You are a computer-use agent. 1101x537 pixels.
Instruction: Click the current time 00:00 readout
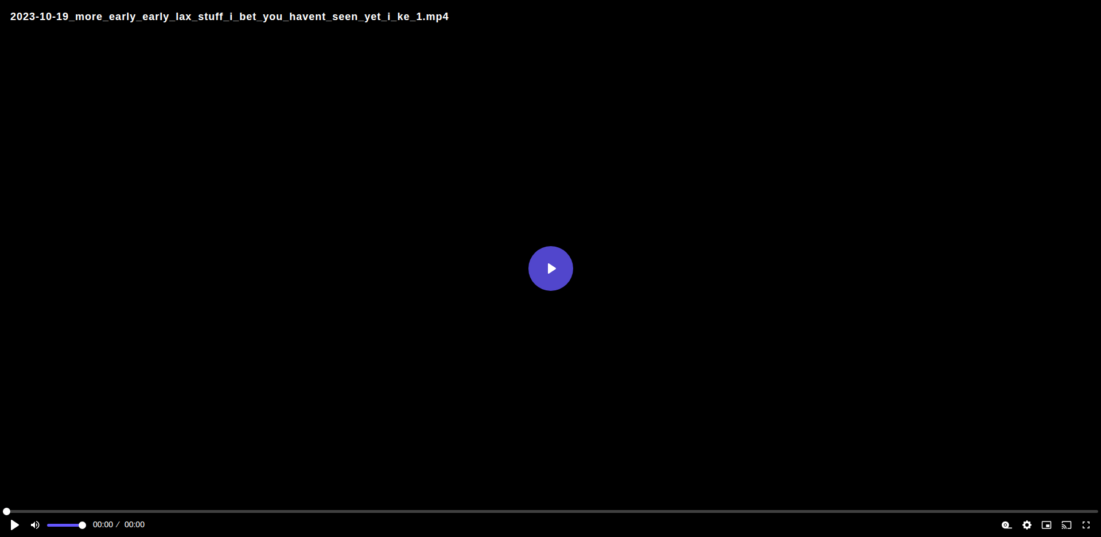click(103, 525)
